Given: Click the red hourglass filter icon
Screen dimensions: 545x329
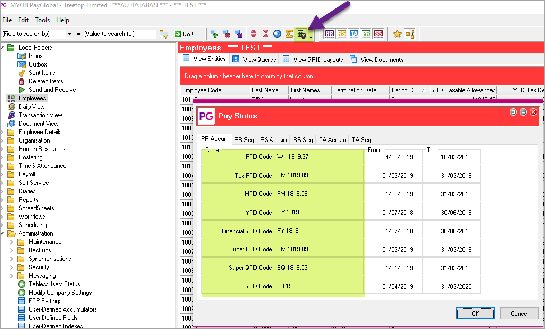Looking at the screenshot, I should [x=266, y=34].
